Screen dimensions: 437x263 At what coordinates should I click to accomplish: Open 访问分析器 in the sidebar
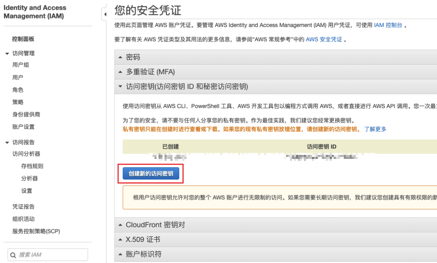(x=26, y=154)
